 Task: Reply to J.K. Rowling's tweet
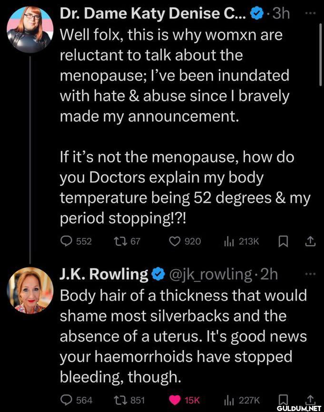(x=66, y=399)
